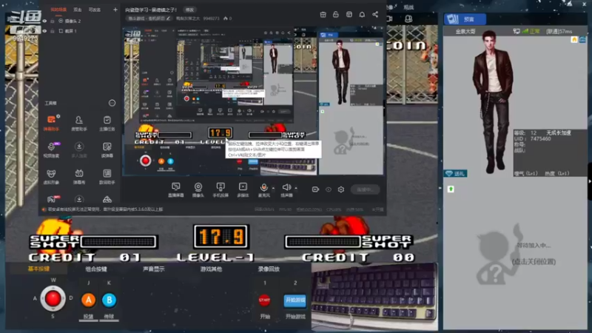Add a 手机投屏 phone-cast source
The width and height of the screenshot is (592, 333).
click(x=221, y=189)
